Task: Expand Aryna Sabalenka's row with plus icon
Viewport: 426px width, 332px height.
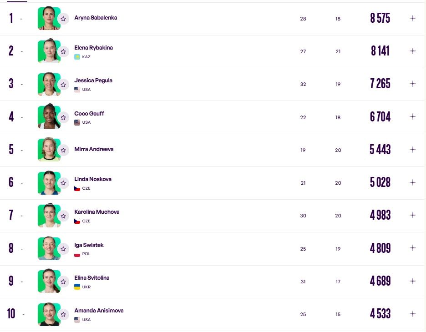Action: click(x=413, y=18)
